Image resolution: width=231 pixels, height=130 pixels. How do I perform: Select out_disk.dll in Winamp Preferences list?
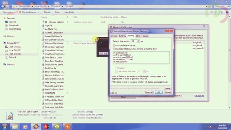coord(197,45)
